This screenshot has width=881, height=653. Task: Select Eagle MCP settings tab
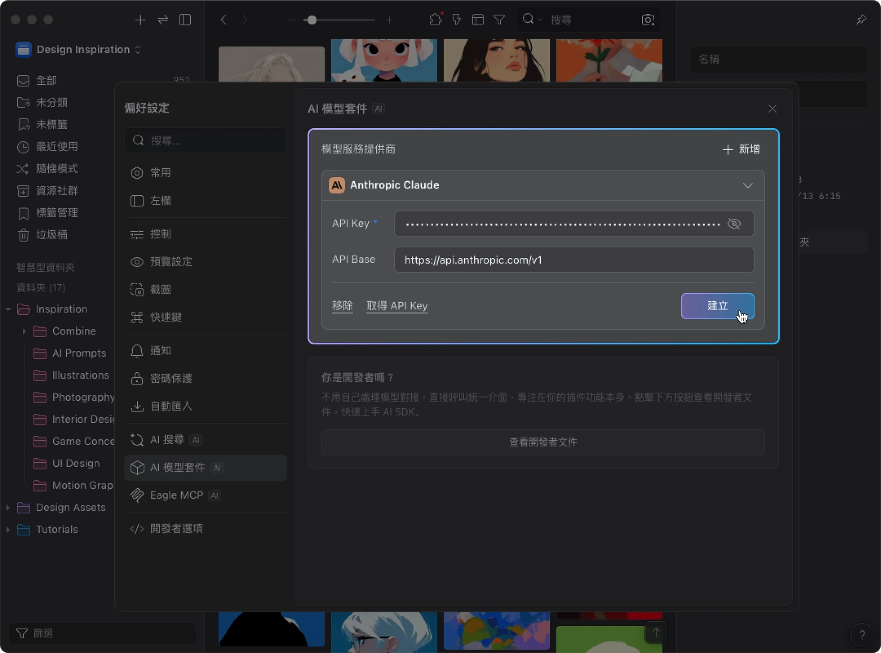[x=176, y=495]
